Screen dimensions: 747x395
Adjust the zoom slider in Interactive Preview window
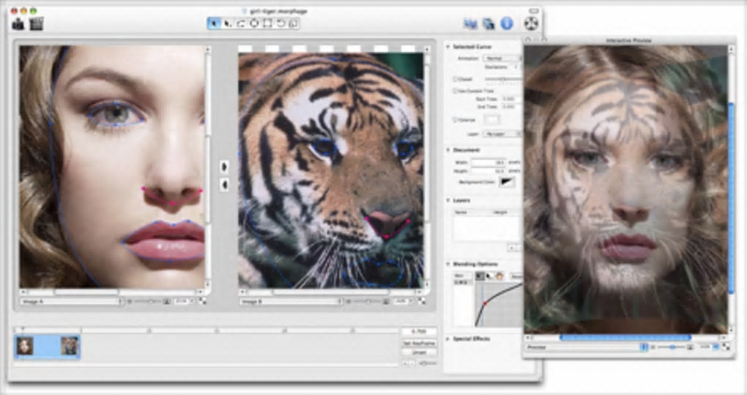point(672,348)
